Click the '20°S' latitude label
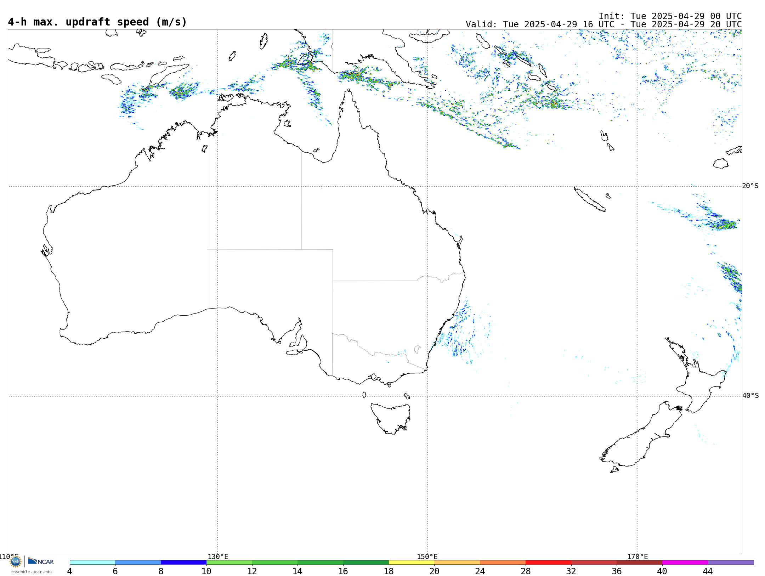This screenshot has height=576, width=765. (750, 186)
